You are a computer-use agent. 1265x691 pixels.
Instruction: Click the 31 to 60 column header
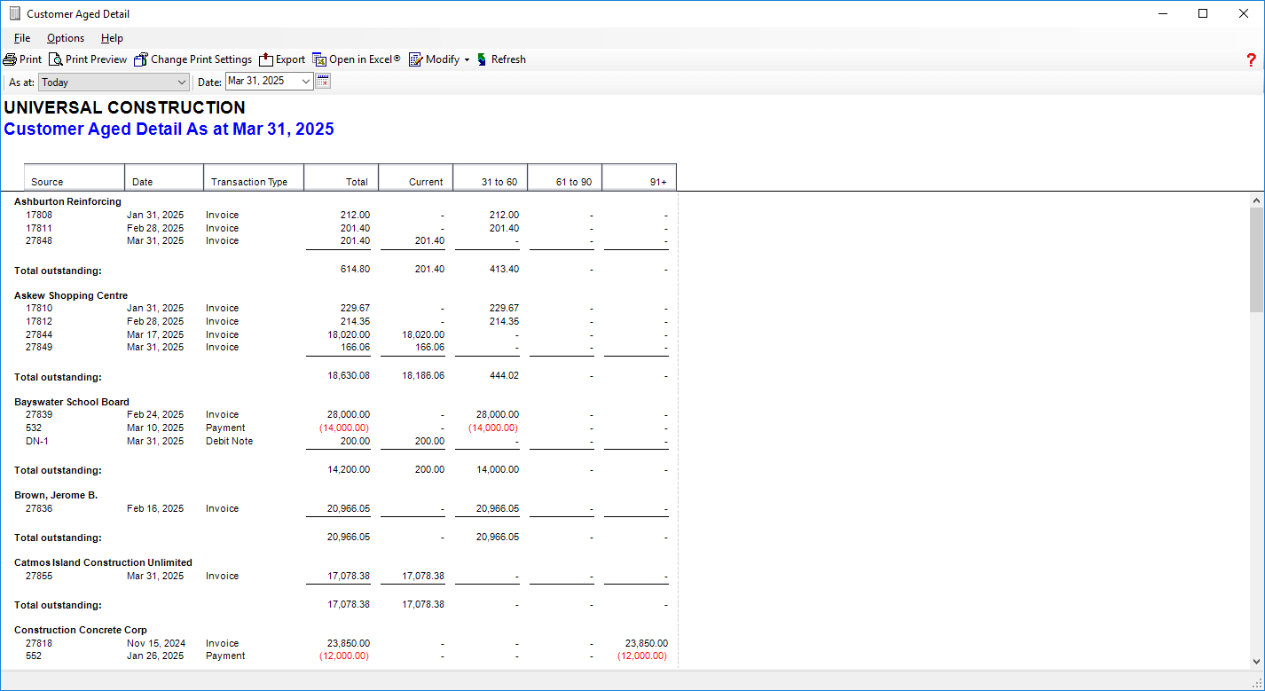click(x=491, y=177)
